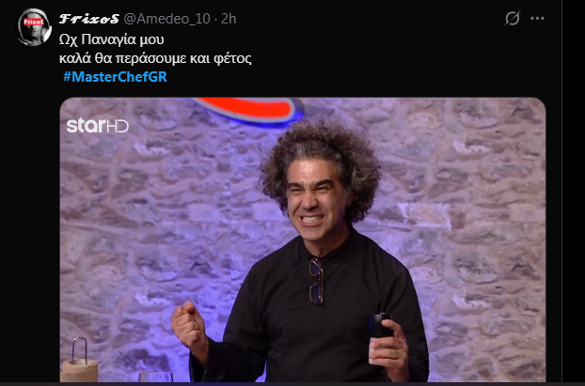
Task: Click the glasses hanging on the black shirt
Action: pos(316,280)
